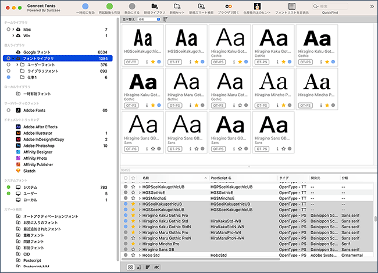Screen dimensions: 378x273
Task: Expand the ユーザーフォント folder
Action: [17, 64]
